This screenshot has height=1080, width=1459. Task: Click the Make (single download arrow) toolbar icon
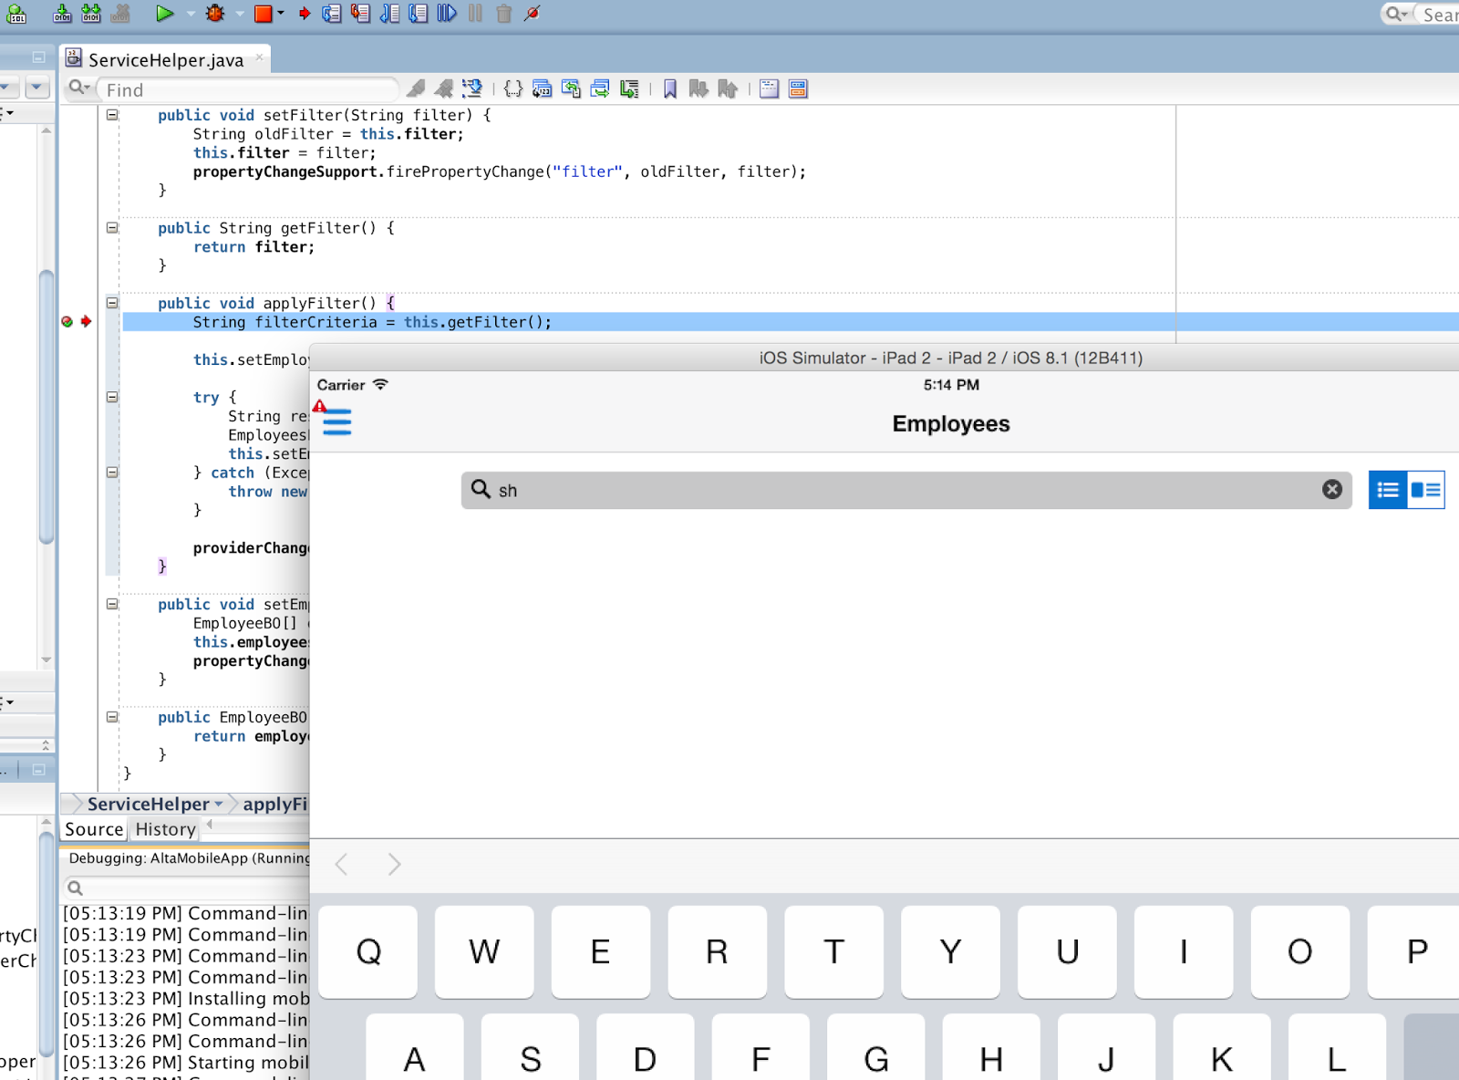pos(62,14)
